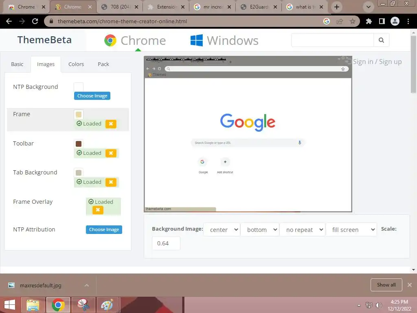Image resolution: width=417 pixels, height=313 pixels.
Task: Reload the ThemeBeta page
Action: [35, 21]
